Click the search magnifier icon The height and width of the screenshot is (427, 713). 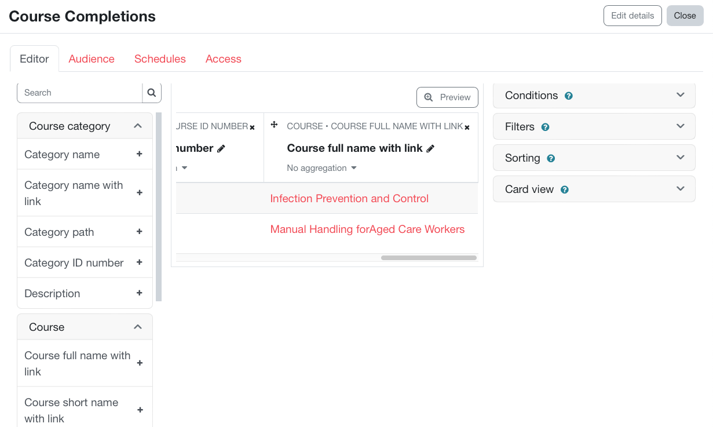[x=152, y=93]
